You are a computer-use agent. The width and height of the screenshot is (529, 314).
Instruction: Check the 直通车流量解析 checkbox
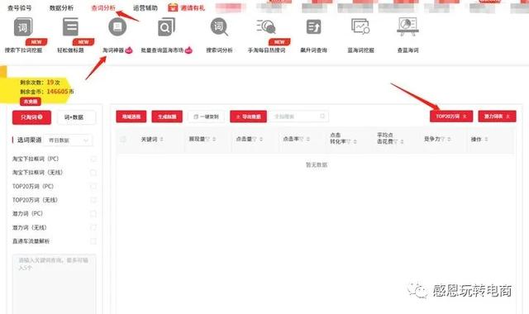[x=93, y=241]
